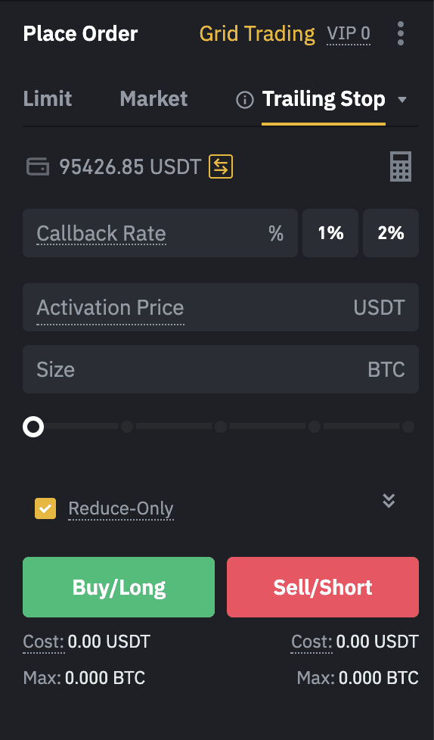
Task: Click the wallet balance icon
Action: (x=38, y=166)
